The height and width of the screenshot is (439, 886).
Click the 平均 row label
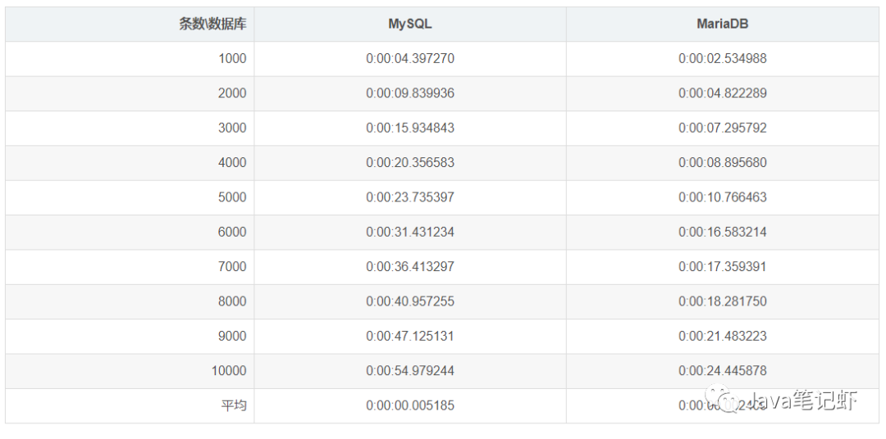[x=234, y=405]
